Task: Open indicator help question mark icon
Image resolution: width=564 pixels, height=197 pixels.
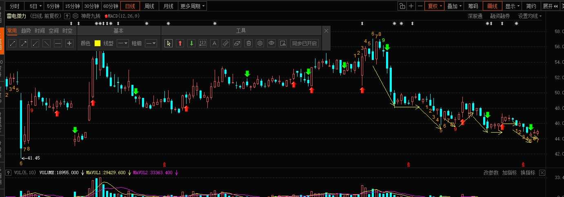Action: point(67,16)
